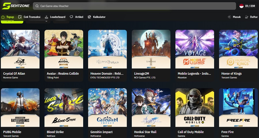Viewport: 259px width, 138px height.
Task: Click the NCV Games PTE. LTD. text
Action: [x=145, y=78]
